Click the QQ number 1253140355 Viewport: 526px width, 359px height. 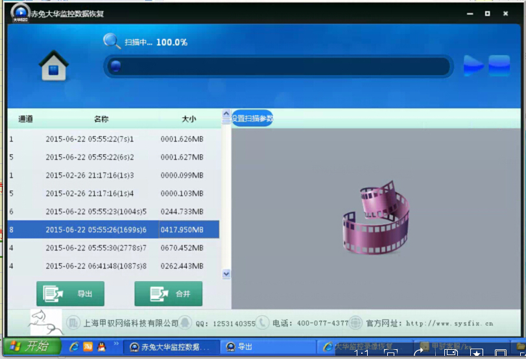tap(234, 323)
